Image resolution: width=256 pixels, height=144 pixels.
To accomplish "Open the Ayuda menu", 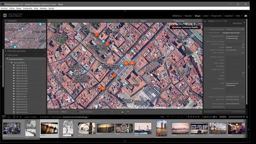I will [x=51, y=8].
